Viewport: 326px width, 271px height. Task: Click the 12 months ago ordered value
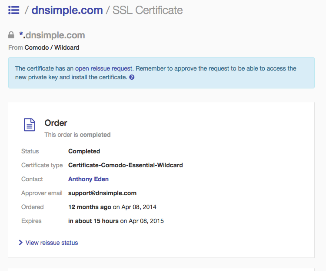90,207
